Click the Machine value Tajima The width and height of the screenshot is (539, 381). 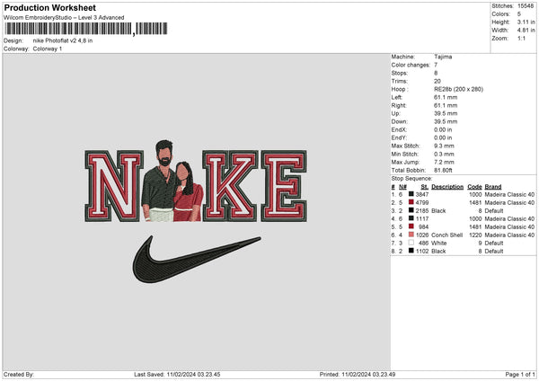click(x=443, y=57)
